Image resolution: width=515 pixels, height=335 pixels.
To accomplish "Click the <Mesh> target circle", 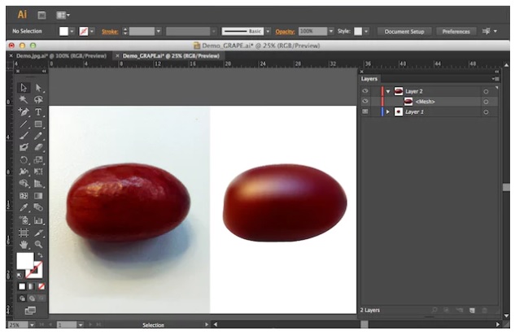I will click(486, 102).
